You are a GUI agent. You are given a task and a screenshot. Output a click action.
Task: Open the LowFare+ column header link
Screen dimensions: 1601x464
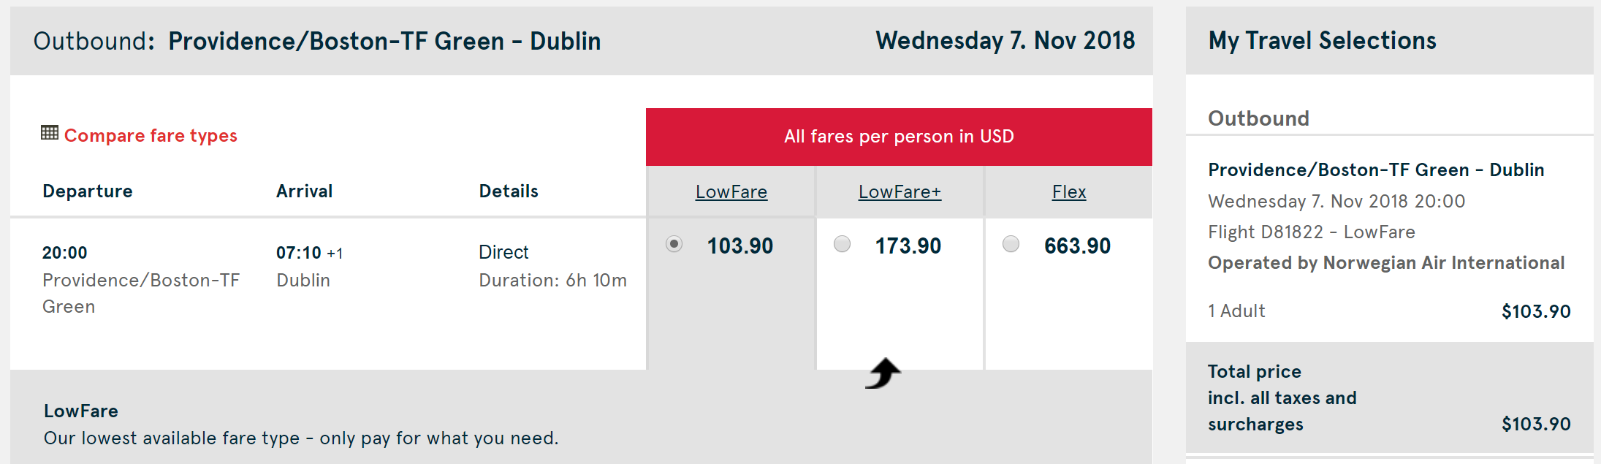(900, 192)
